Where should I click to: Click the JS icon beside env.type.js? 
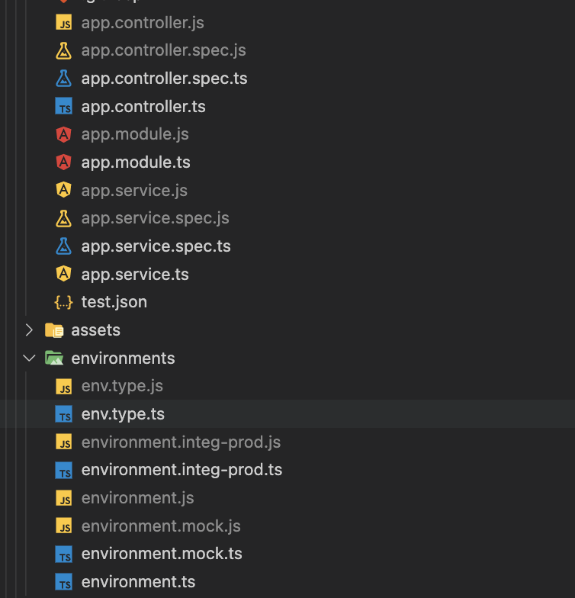[64, 386]
